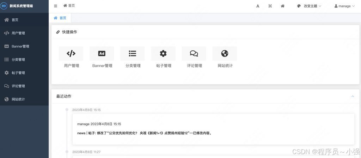Screen dimensions: 361x158
Task: Click the log entry about 公交优先如何优化
Action: (x=144, y=133)
